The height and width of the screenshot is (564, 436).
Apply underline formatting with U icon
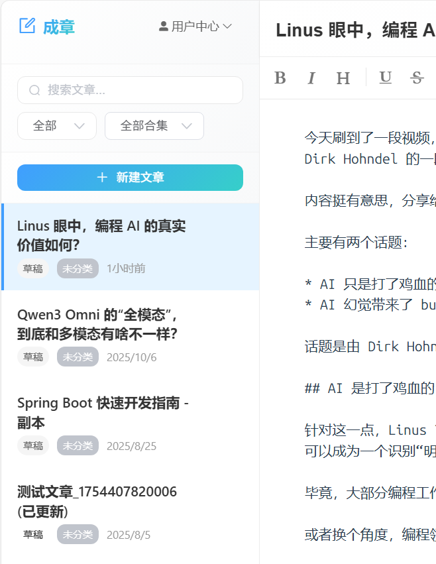coord(385,78)
